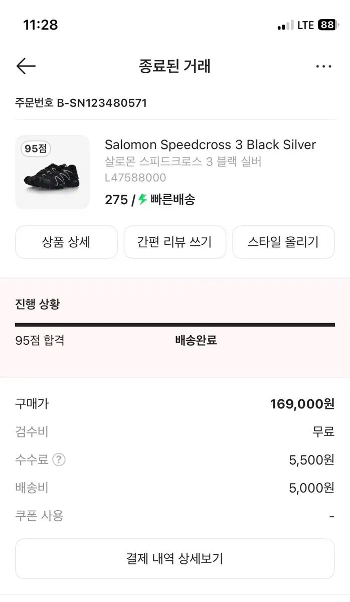Tap the 종료된 거래 screen title
The width and height of the screenshot is (350, 602).
pyautogui.click(x=174, y=66)
